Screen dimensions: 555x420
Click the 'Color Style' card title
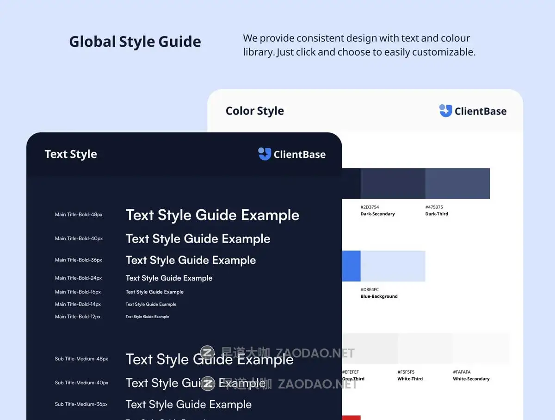255,111
